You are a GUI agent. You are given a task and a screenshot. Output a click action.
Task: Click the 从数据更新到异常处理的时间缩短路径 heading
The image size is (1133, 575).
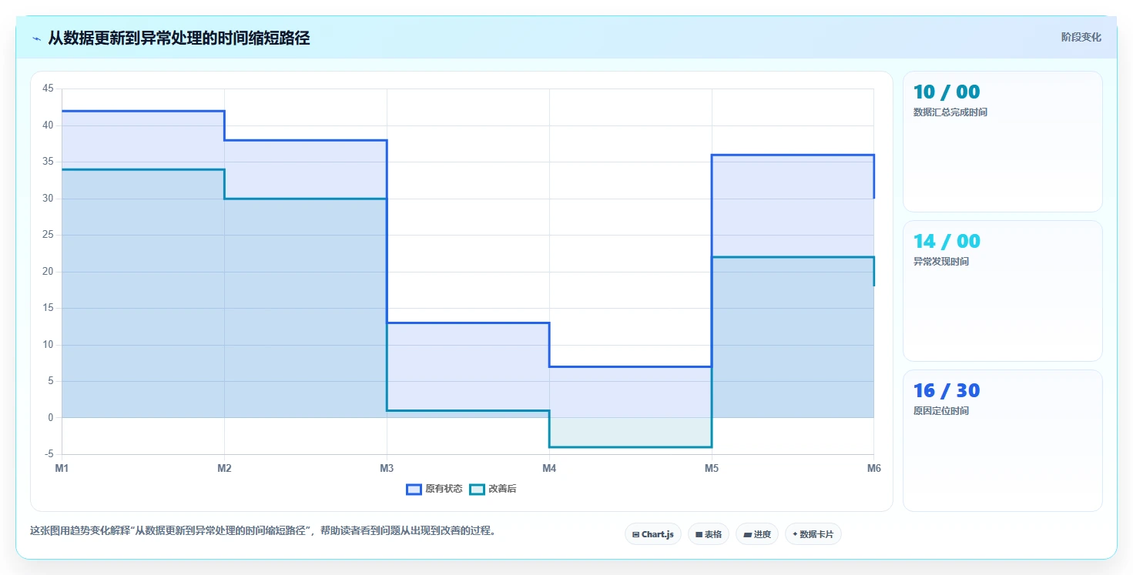point(179,38)
